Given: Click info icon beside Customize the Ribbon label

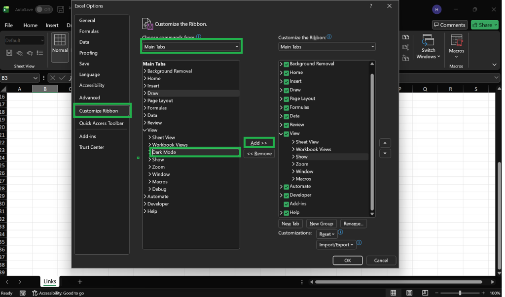Looking at the screenshot, I should point(329,36).
